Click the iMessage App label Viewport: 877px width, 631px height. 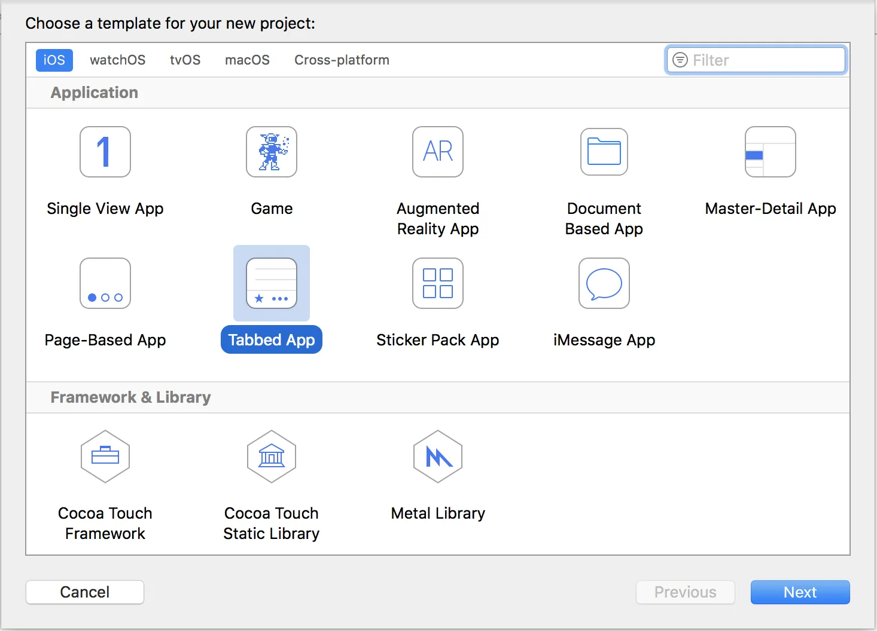click(604, 340)
